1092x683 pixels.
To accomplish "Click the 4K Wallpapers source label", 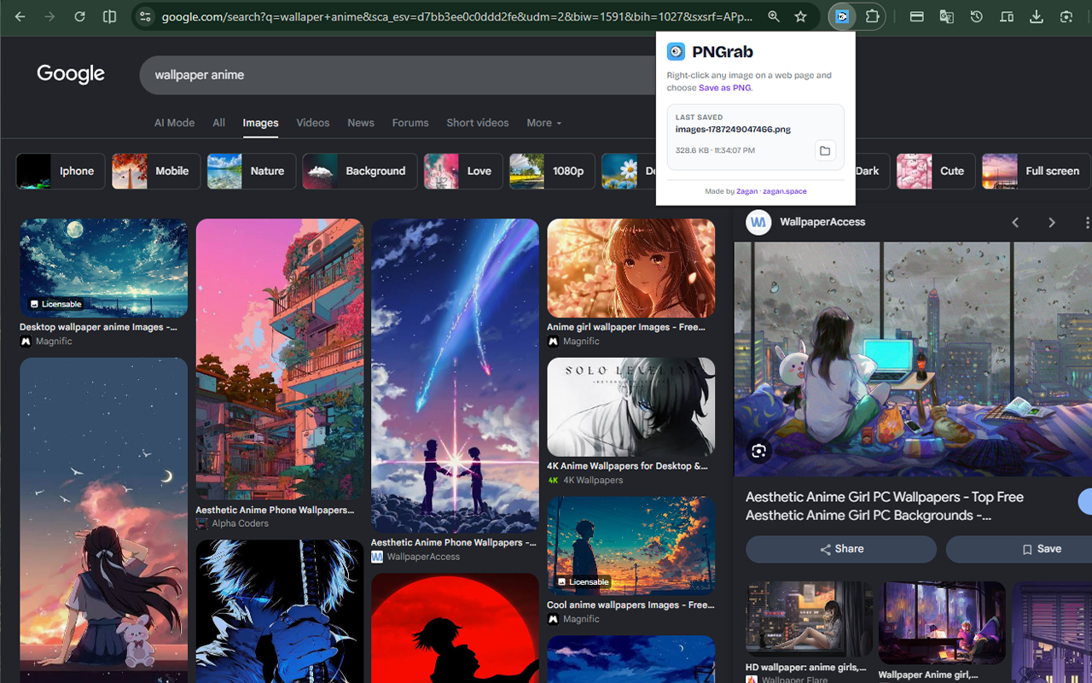I will [x=593, y=480].
